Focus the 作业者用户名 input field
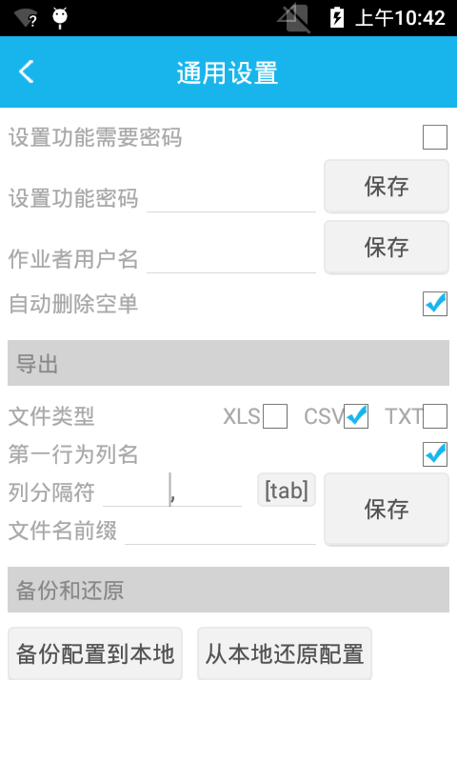The width and height of the screenshot is (457, 762). (x=231, y=258)
